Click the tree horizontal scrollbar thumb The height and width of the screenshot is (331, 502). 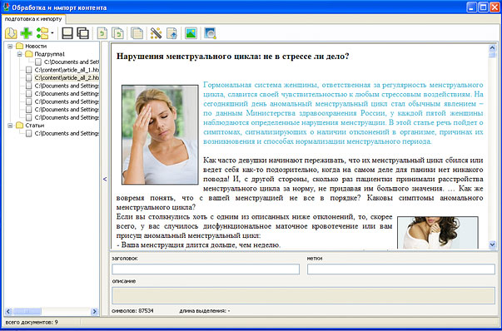click(x=27, y=311)
